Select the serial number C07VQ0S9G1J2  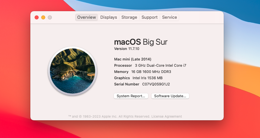156,84
